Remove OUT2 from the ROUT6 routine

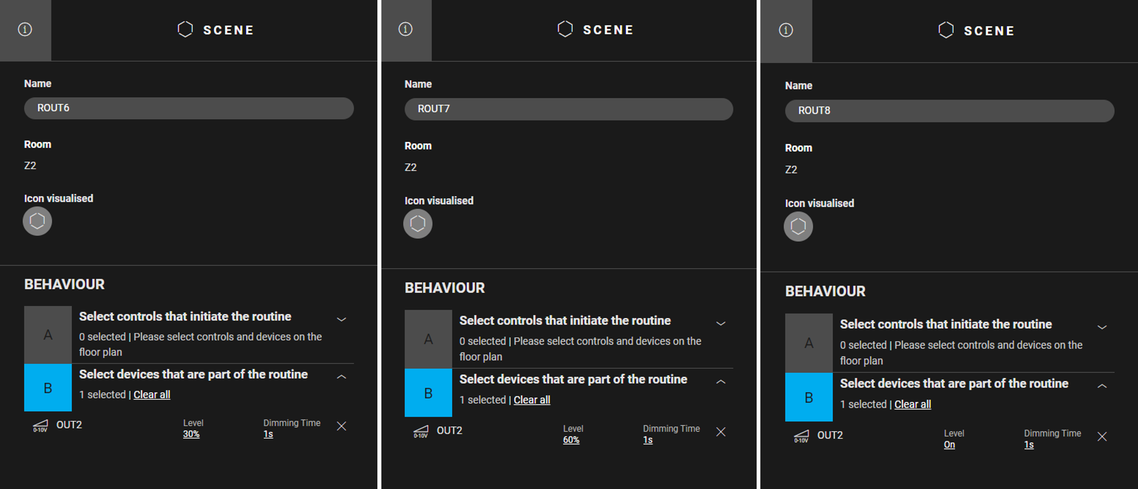tap(341, 426)
